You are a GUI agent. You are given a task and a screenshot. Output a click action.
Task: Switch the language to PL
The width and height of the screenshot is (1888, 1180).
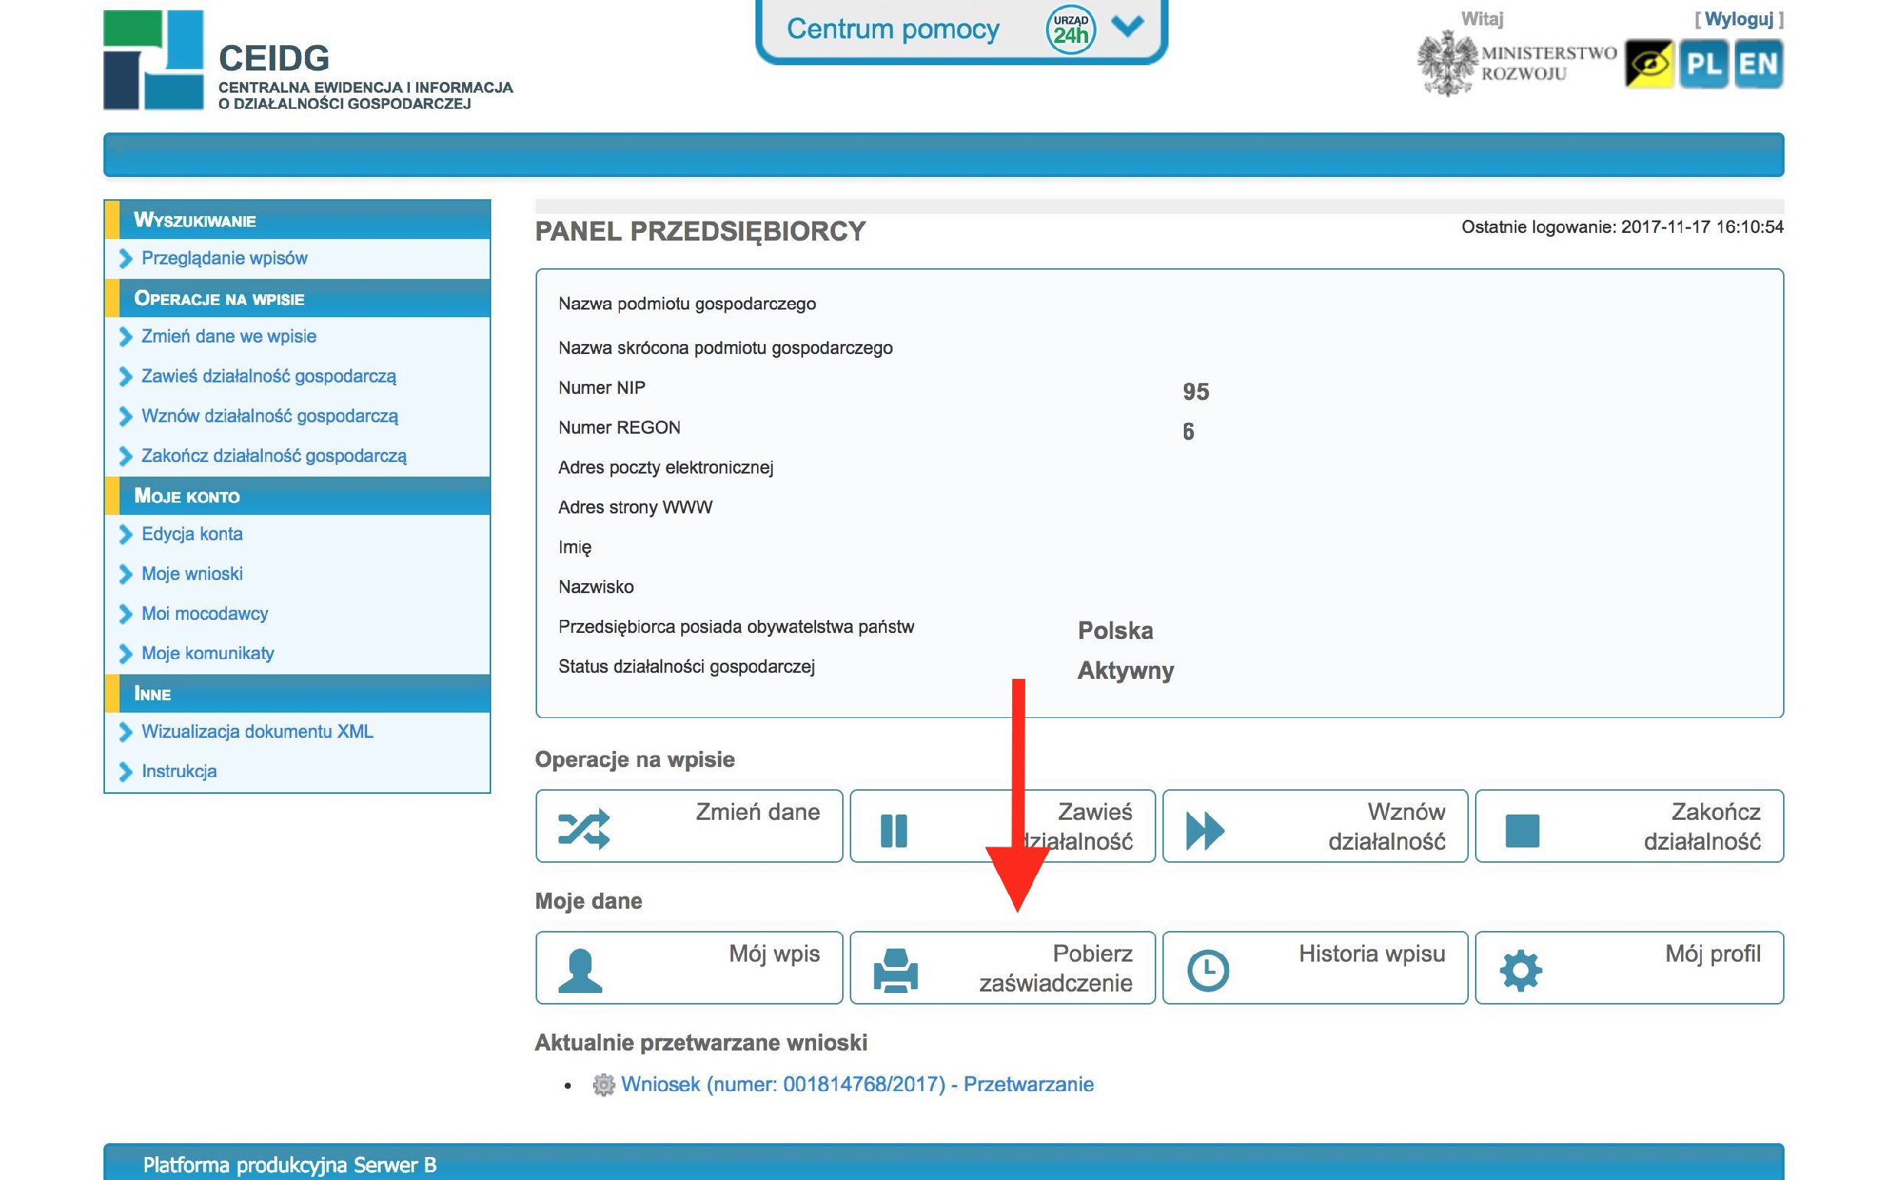coord(1703,64)
